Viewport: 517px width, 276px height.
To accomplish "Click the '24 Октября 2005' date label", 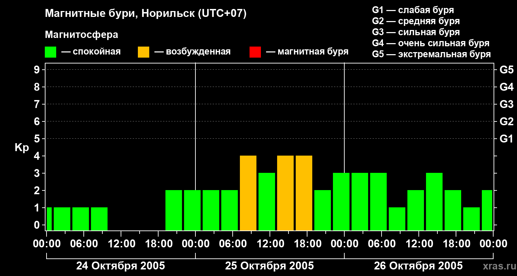I will [121, 266].
